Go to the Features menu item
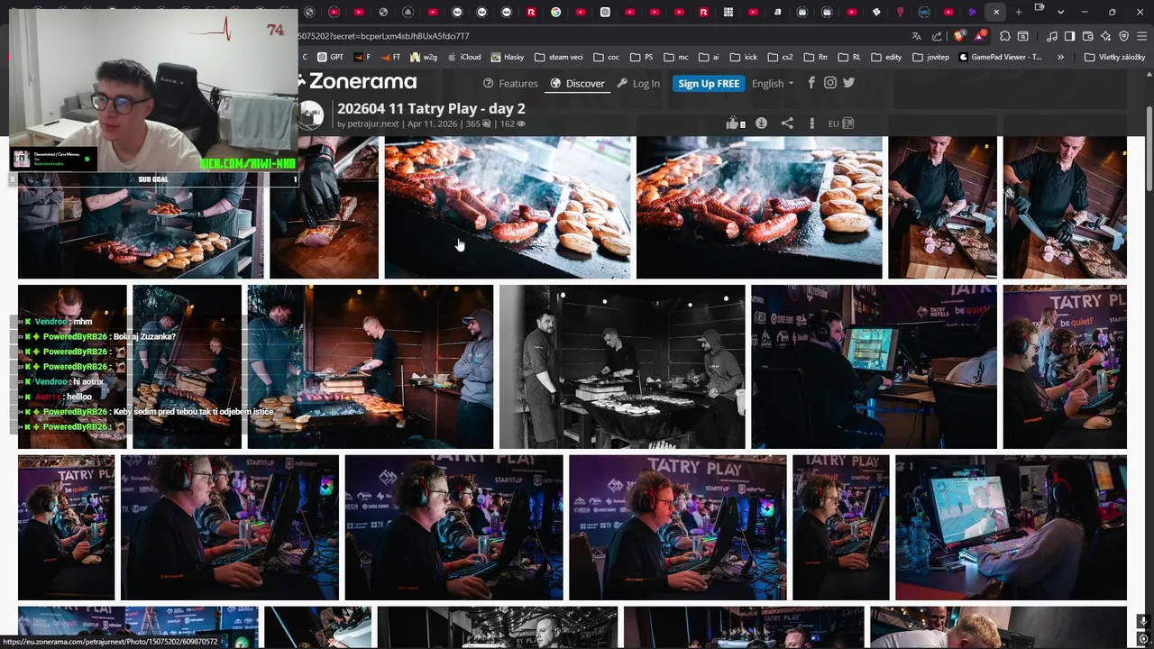Image resolution: width=1154 pixels, height=649 pixels. tap(510, 83)
